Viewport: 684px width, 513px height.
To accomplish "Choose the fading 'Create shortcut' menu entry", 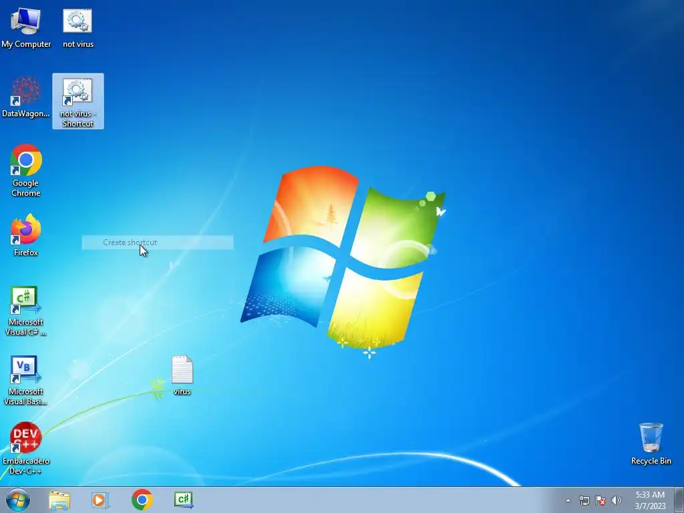I will click(x=158, y=242).
